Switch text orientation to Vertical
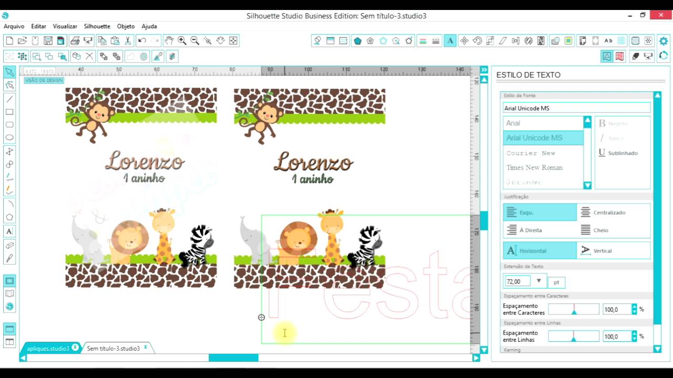Image resolution: width=673 pixels, height=378 pixels. pos(614,250)
